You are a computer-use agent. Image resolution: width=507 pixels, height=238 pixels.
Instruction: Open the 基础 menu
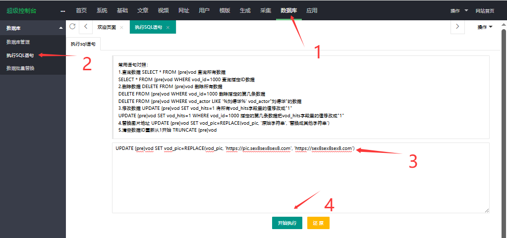(x=122, y=10)
